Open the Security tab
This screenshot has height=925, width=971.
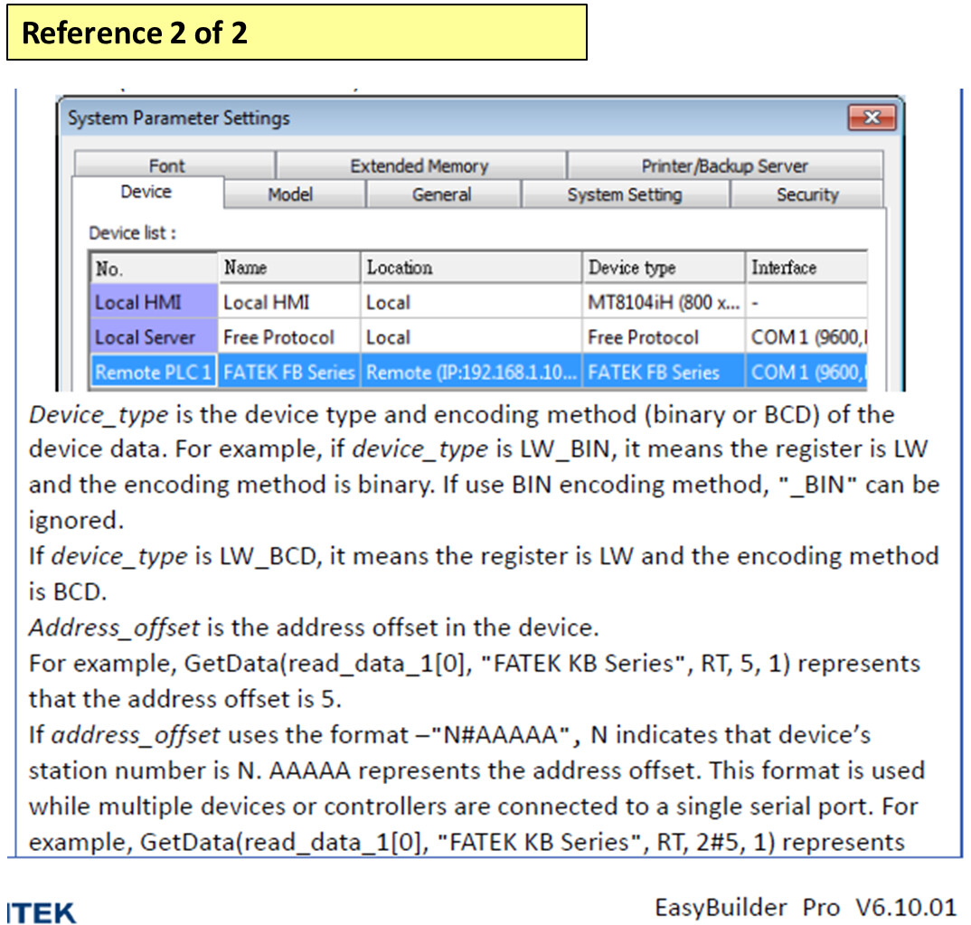(806, 194)
